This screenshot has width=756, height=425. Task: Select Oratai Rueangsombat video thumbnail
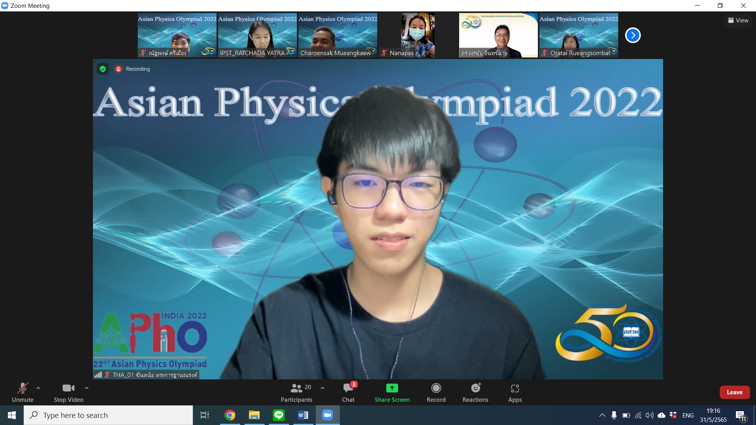click(579, 35)
